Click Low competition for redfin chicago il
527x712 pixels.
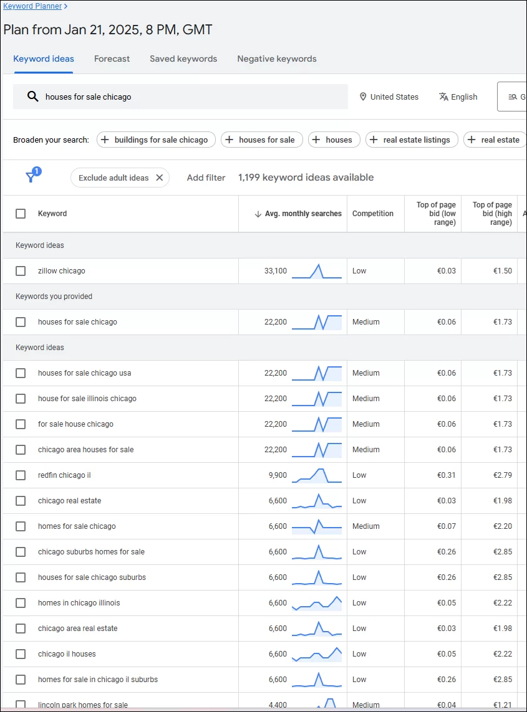point(359,475)
